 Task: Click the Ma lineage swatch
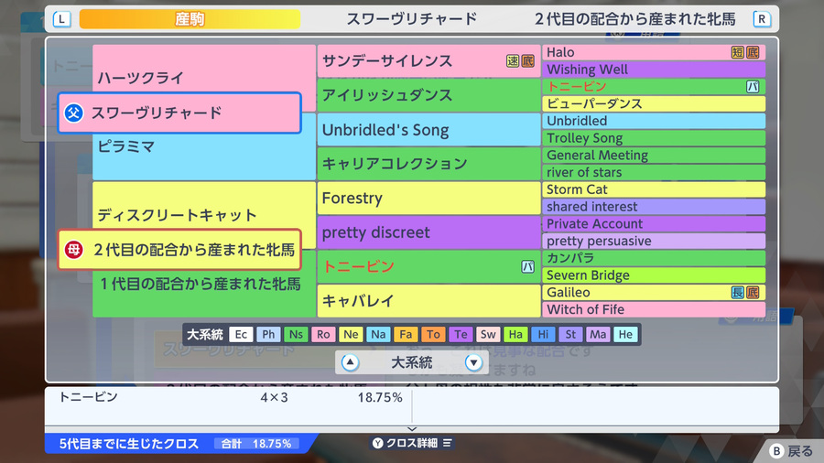[598, 334]
